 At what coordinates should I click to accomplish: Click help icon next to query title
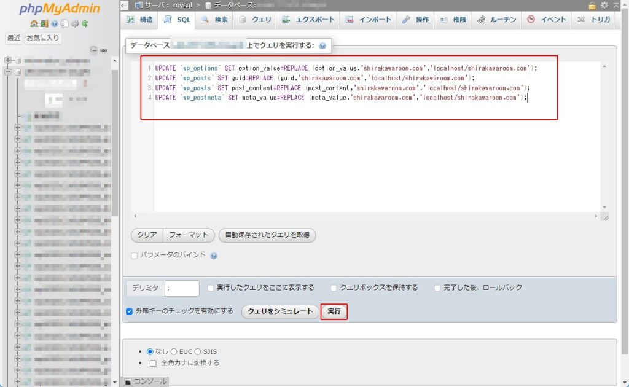(x=322, y=46)
